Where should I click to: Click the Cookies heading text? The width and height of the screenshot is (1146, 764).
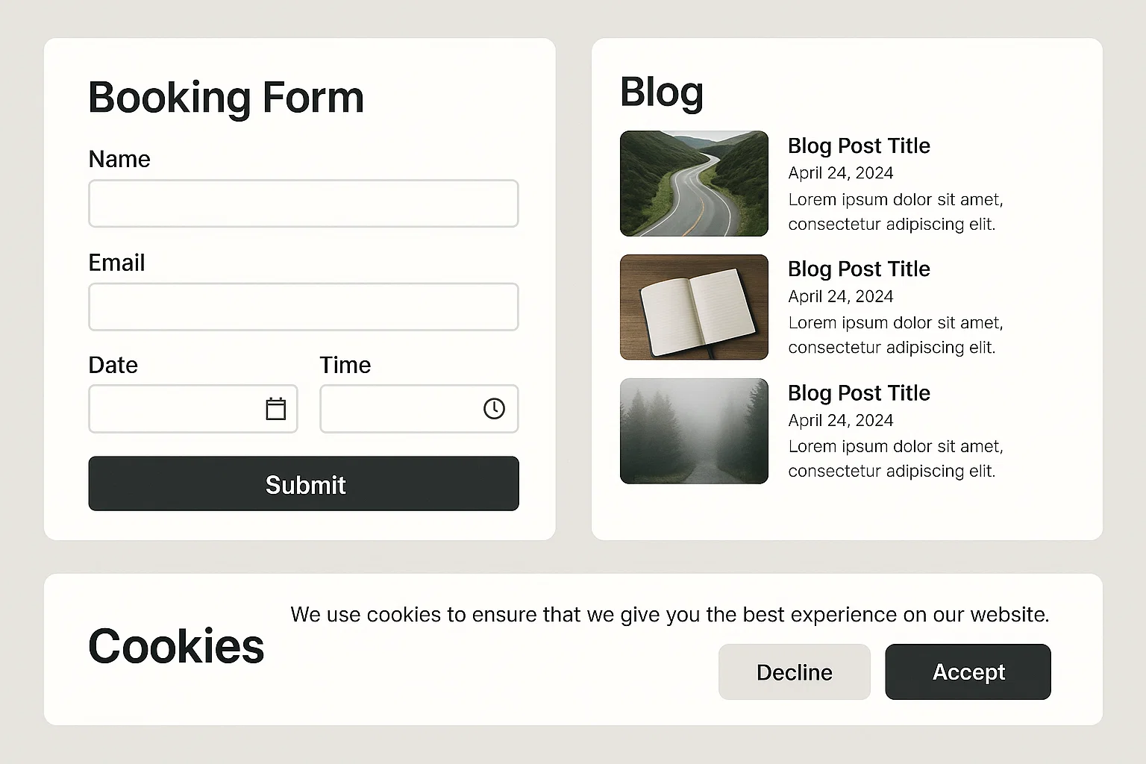coord(176,646)
